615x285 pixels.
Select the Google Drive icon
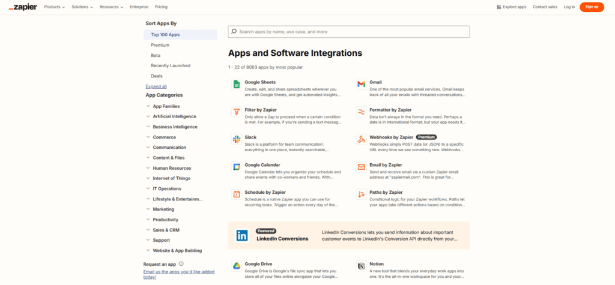(x=237, y=266)
